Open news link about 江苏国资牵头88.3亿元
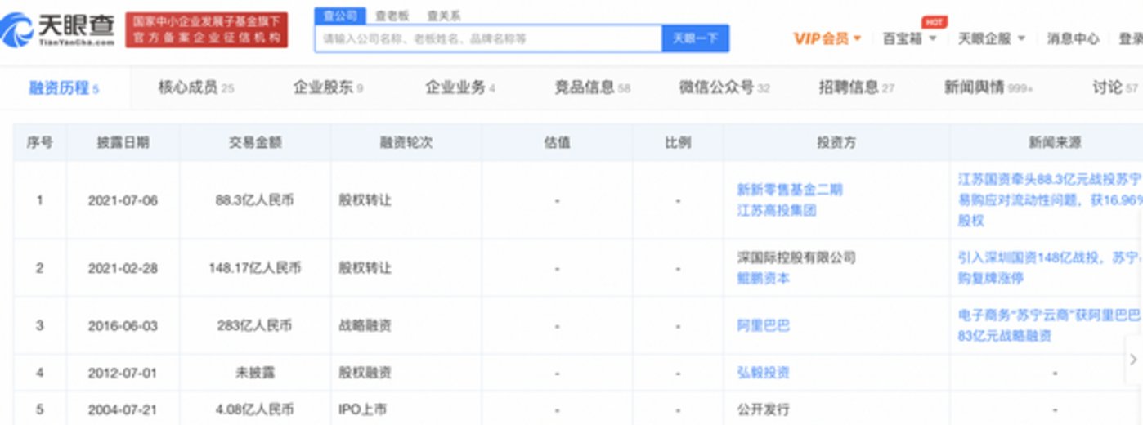The width and height of the screenshot is (1143, 425). 1050,199
